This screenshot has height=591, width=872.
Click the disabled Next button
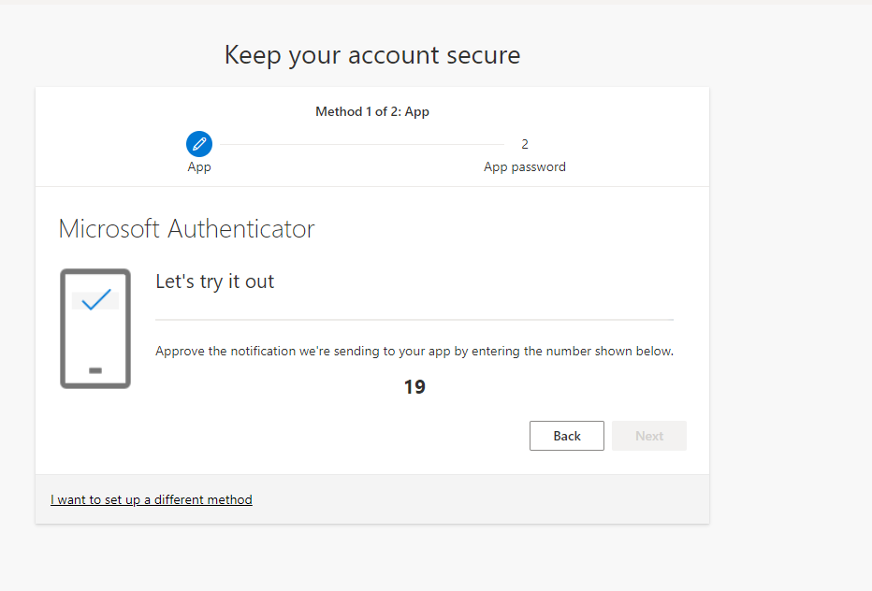tap(649, 436)
